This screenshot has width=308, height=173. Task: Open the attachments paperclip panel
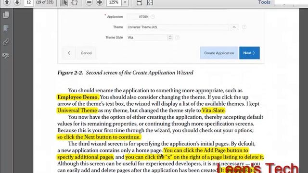click(6, 42)
